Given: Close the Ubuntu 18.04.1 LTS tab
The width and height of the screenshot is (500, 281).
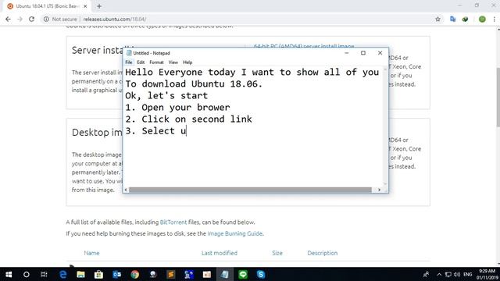Looking at the screenshot, I should tap(85, 6).
